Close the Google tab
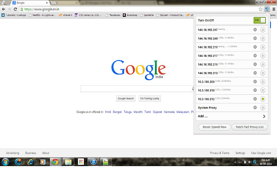This screenshot has width=277, height=173. click(47, 3)
